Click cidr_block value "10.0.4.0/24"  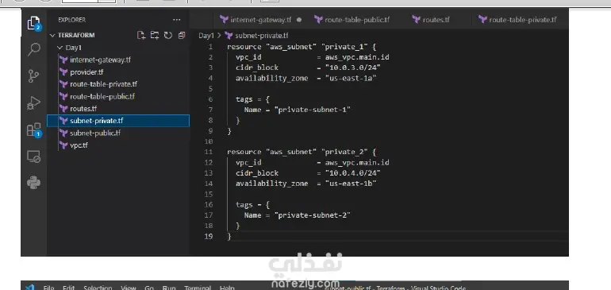[353, 173]
